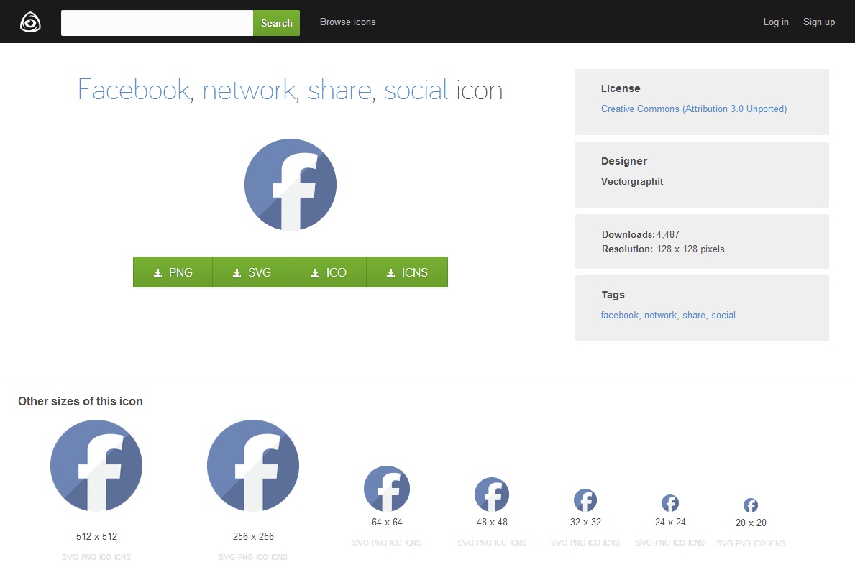
Task: Download the icon as ICO
Action: tap(329, 272)
